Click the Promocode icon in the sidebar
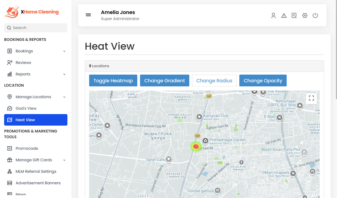337x198 pixels. click(9, 148)
